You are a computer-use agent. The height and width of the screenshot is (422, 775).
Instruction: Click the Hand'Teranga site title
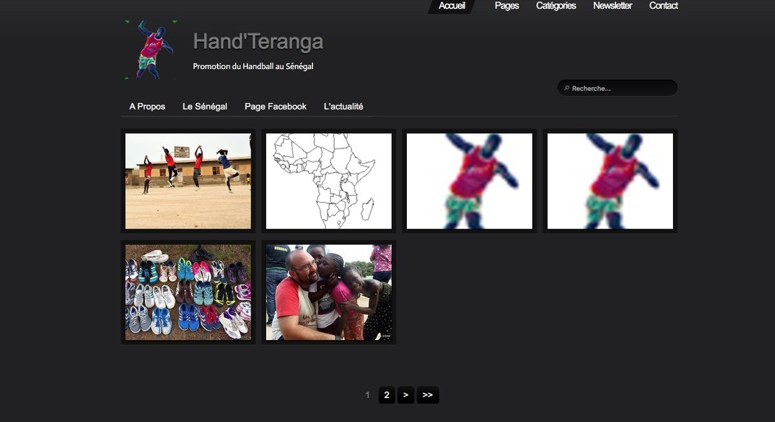point(258,42)
